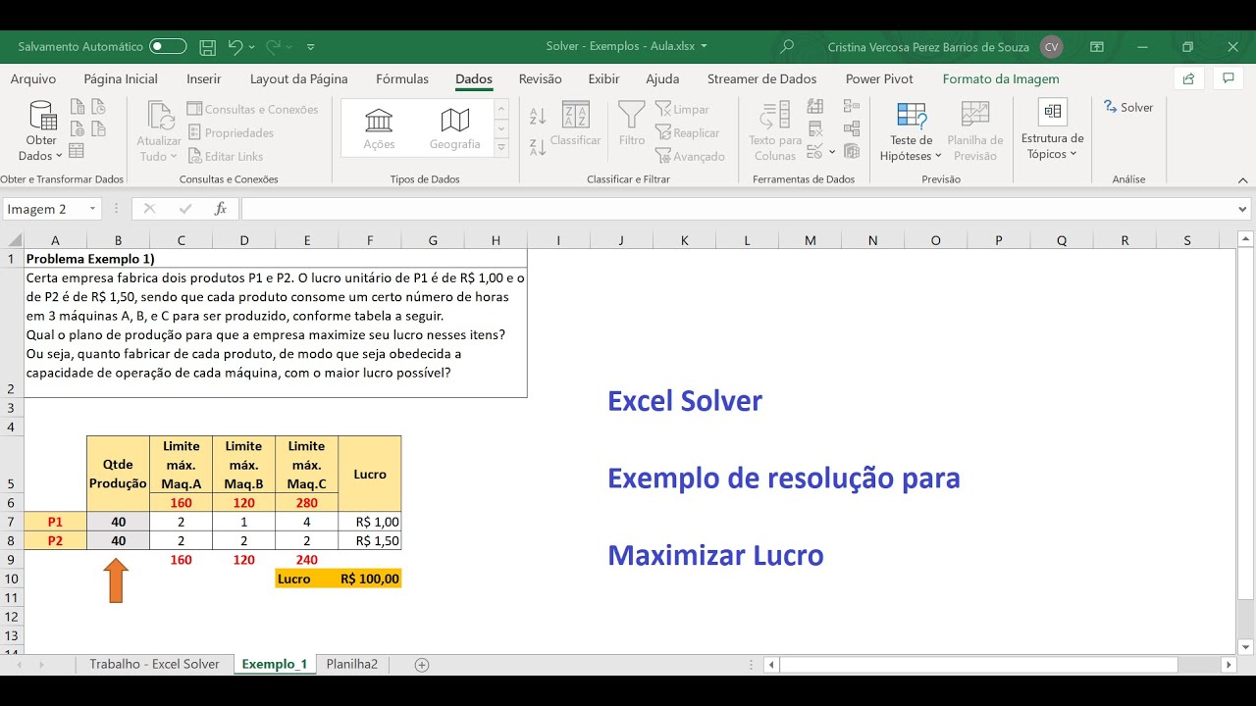Open Estrutura de Tópicos dropdown

click(1052, 129)
